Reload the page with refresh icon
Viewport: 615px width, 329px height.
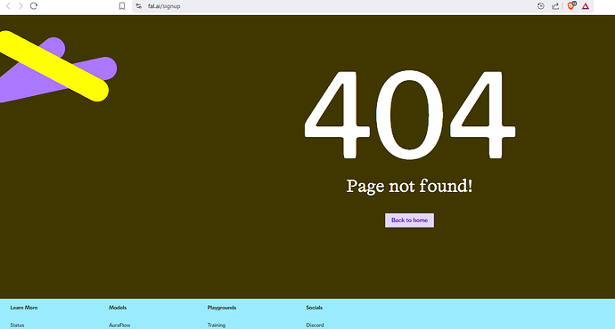pos(34,6)
